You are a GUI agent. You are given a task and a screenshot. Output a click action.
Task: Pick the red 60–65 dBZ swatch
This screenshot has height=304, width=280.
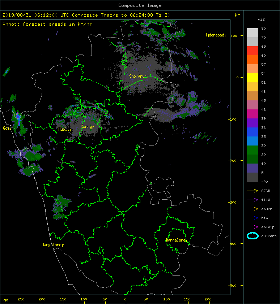pos(253,51)
